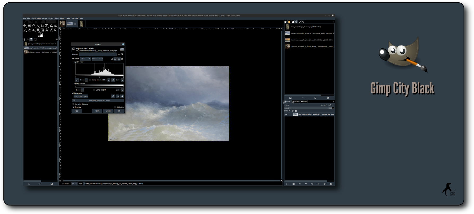Switch to the Paths tab
The width and height of the screenshot is (474, 214).
pyautogui.click(x=304, y=102)
